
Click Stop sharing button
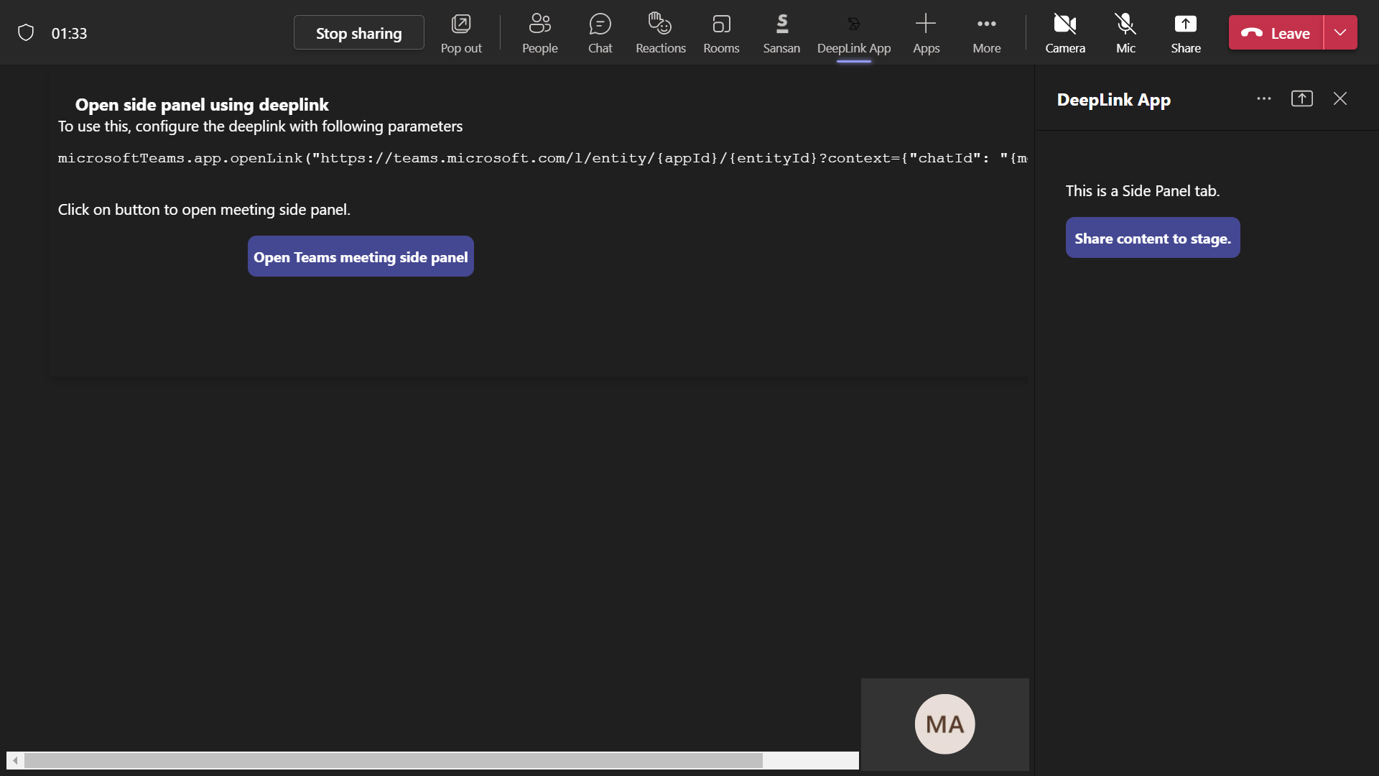[358, 33]
